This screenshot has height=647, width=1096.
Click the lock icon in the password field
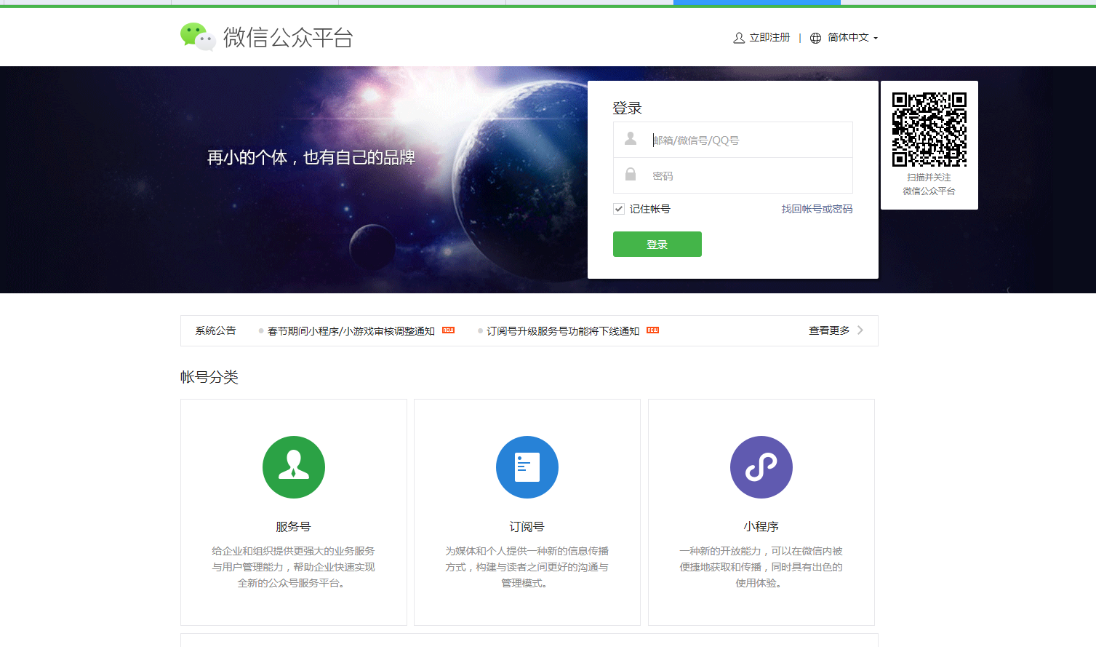click(631, 174)
